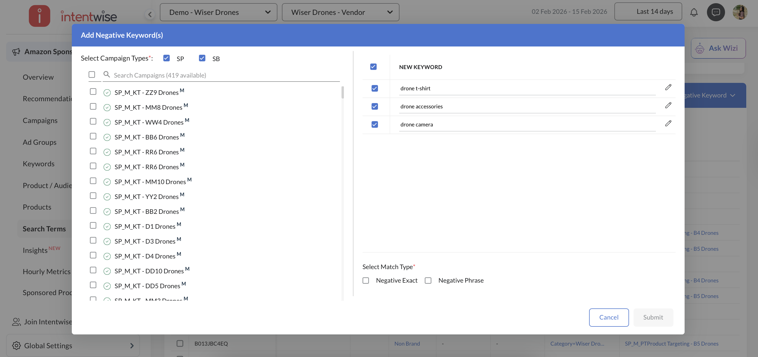Click the user profile avatar
The image size is (758, 357).
pyautogui.click(x=740, y=12)
